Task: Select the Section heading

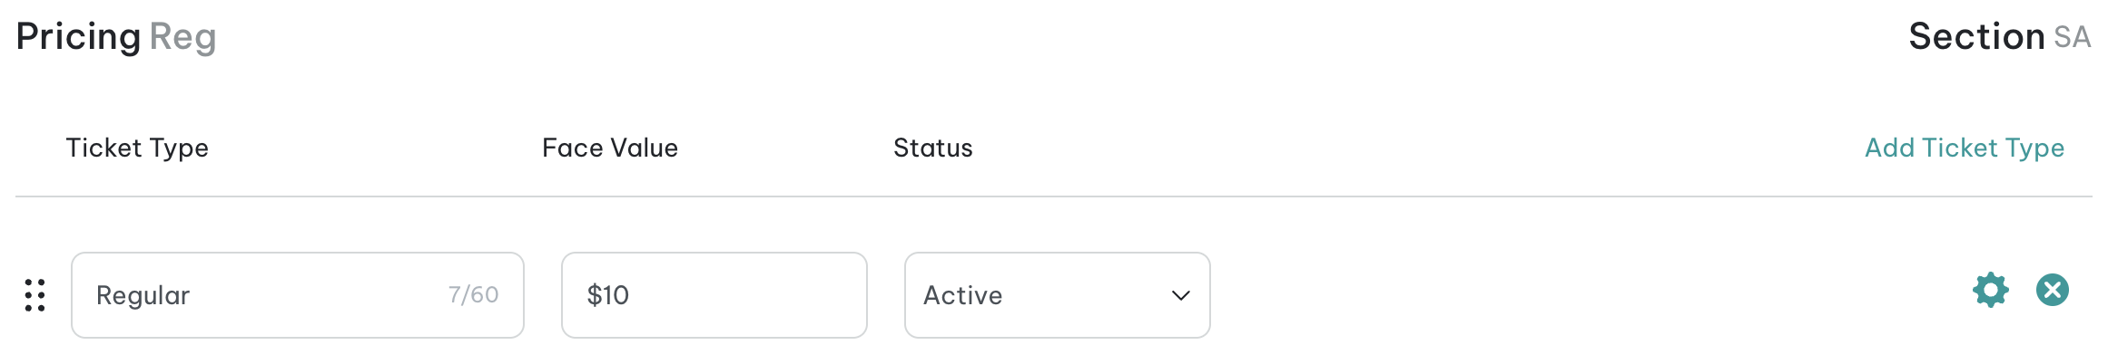Action: (x=1976, y=37)
